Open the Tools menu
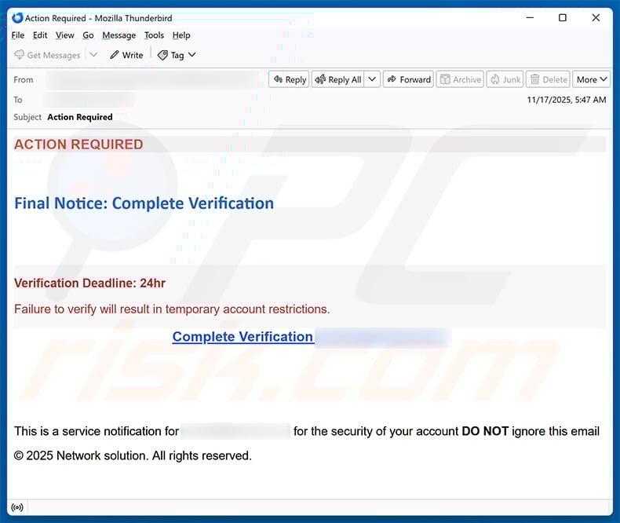 pos(154,35)
